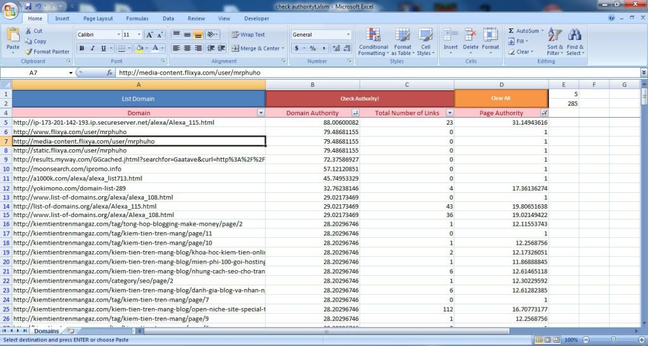648x346 pixels.
Task: Click the Copy icon
Action: [x=28, y=41]
